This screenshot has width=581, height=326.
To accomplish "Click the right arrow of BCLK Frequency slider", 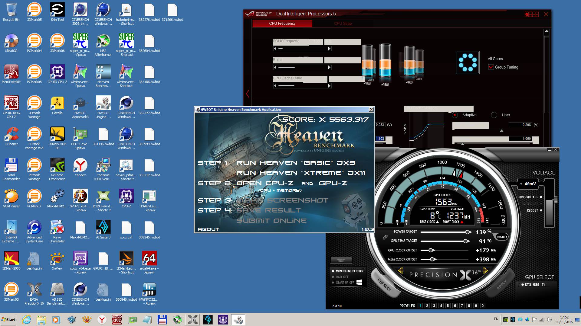I will (330, 49).
